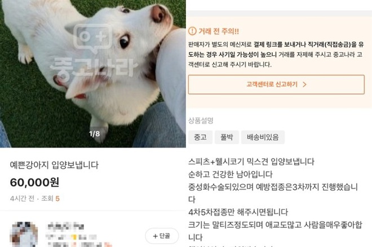Select the 풀박 tag chip
Image resolution: width=372 pixels, height=247 pixels.
pos(227,137)
